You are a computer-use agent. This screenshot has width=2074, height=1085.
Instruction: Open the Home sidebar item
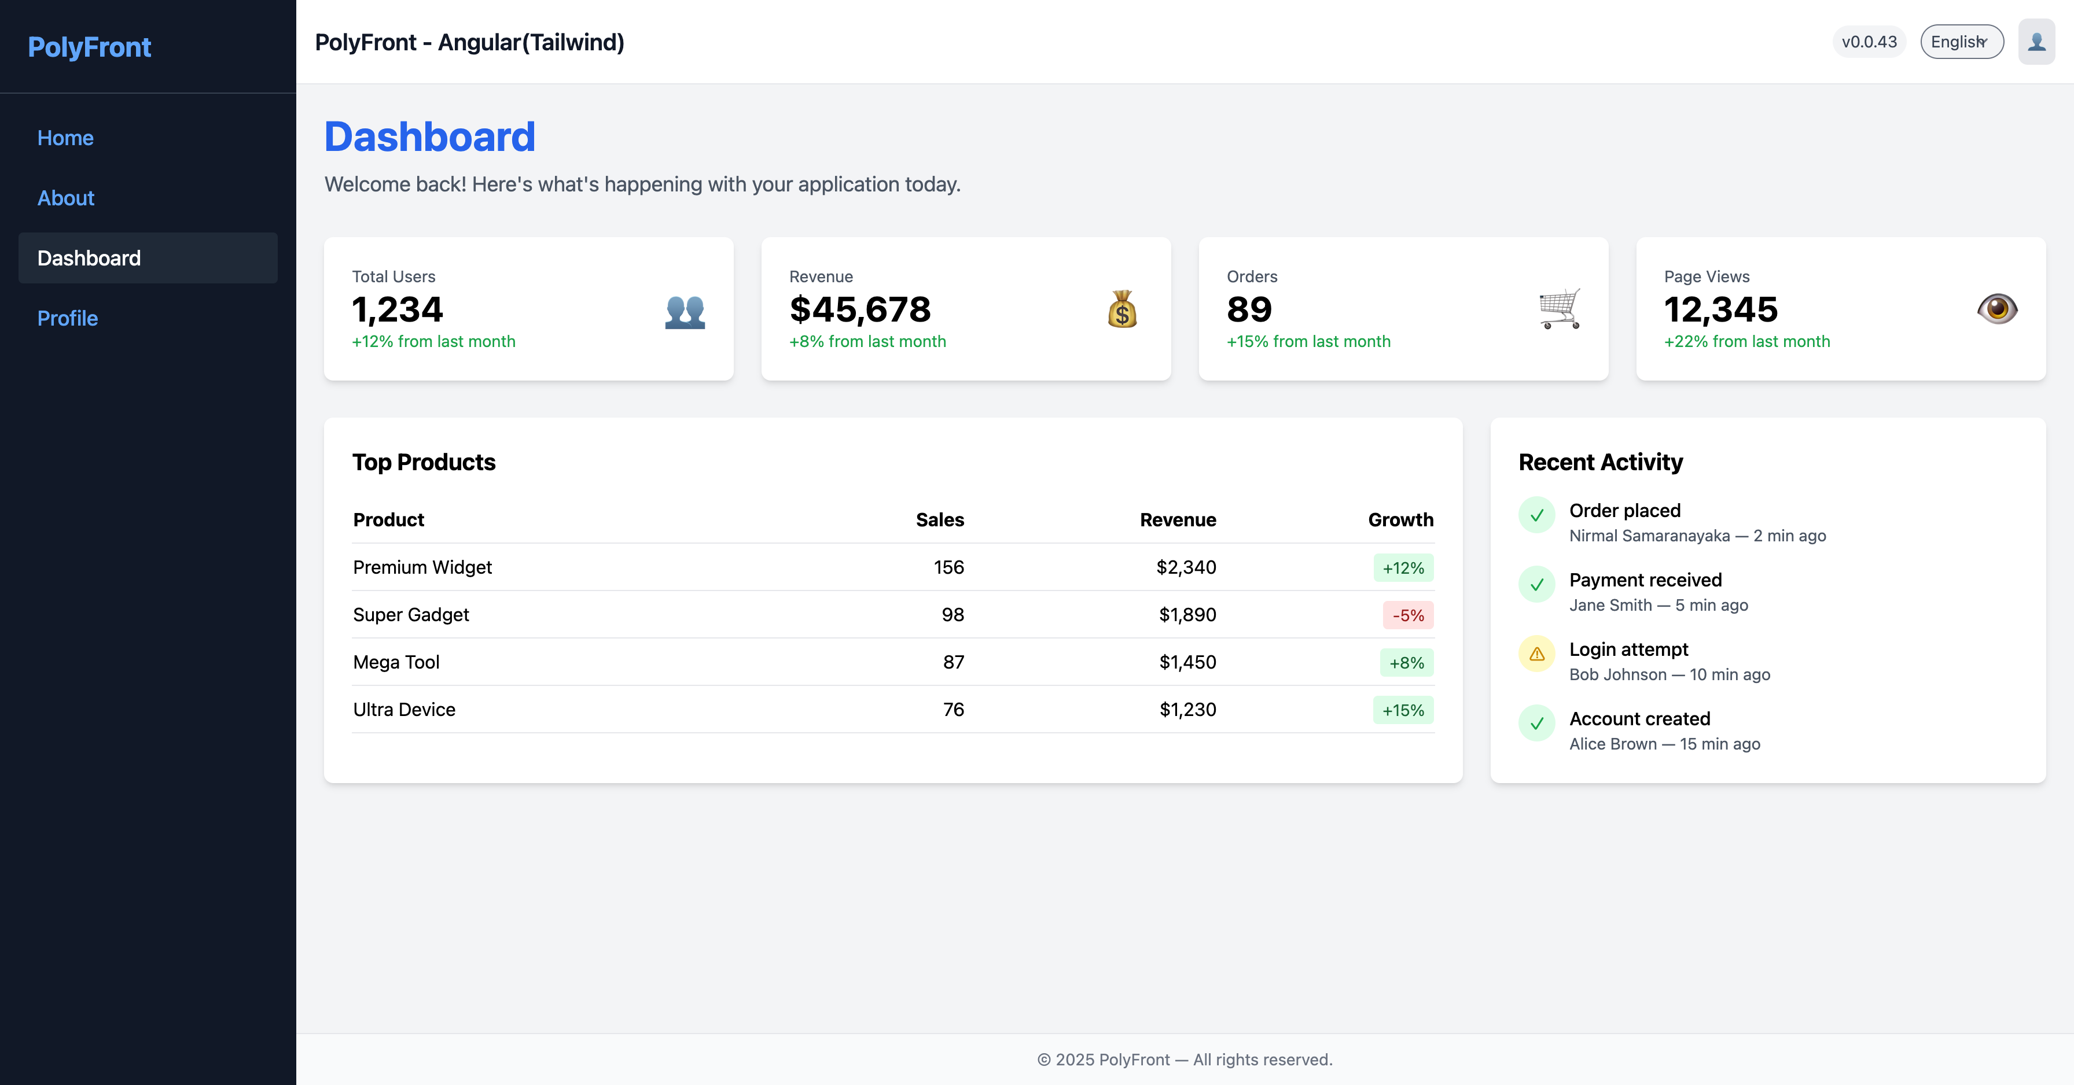click(x=66, y=138)
